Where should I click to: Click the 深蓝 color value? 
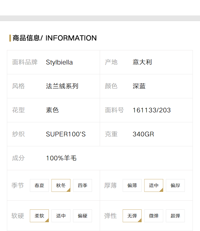coord(139,86)
